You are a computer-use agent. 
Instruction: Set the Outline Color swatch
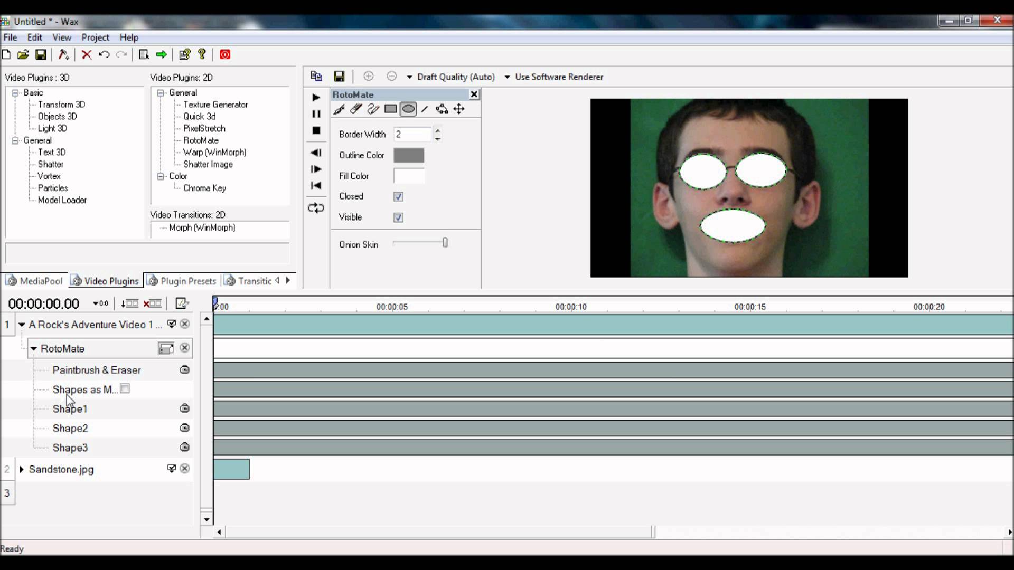point(409,155)
